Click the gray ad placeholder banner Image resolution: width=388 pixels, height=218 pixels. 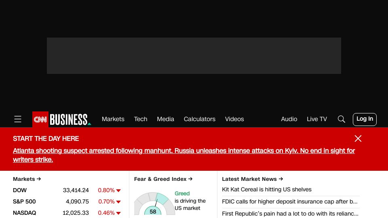[194, 56]
